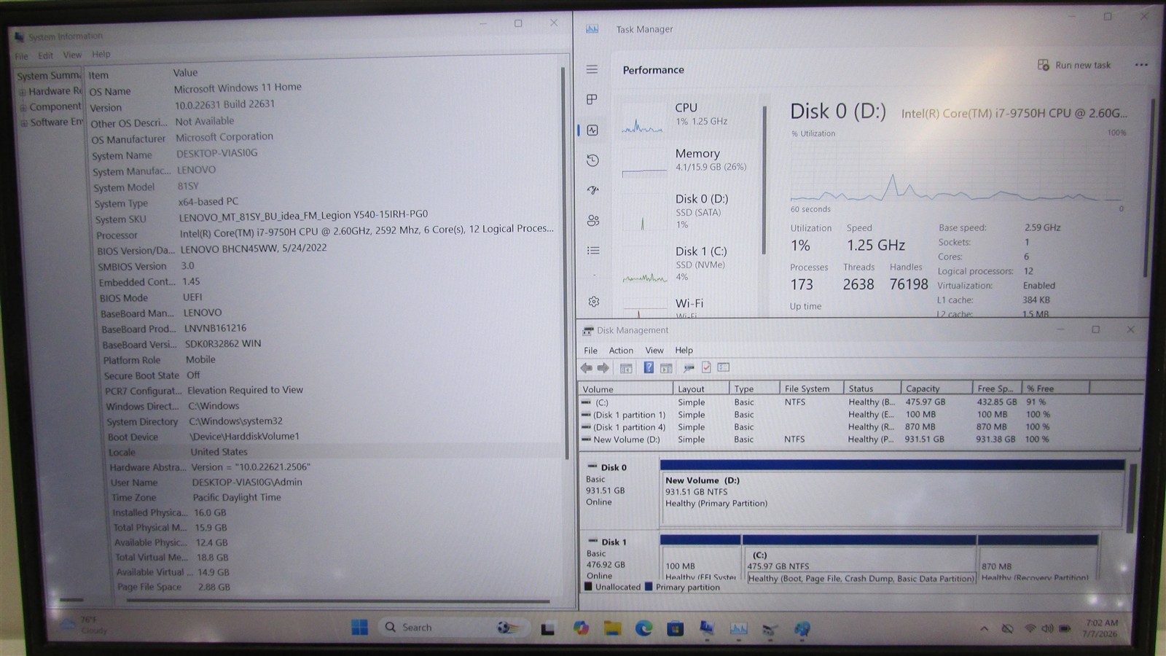Click the more options ellipsis in Task Manager
This screenshot has width=1166, height=656.
tap(1141, 65)
